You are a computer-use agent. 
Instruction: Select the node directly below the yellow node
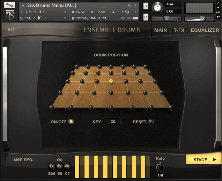click(111, 93)
